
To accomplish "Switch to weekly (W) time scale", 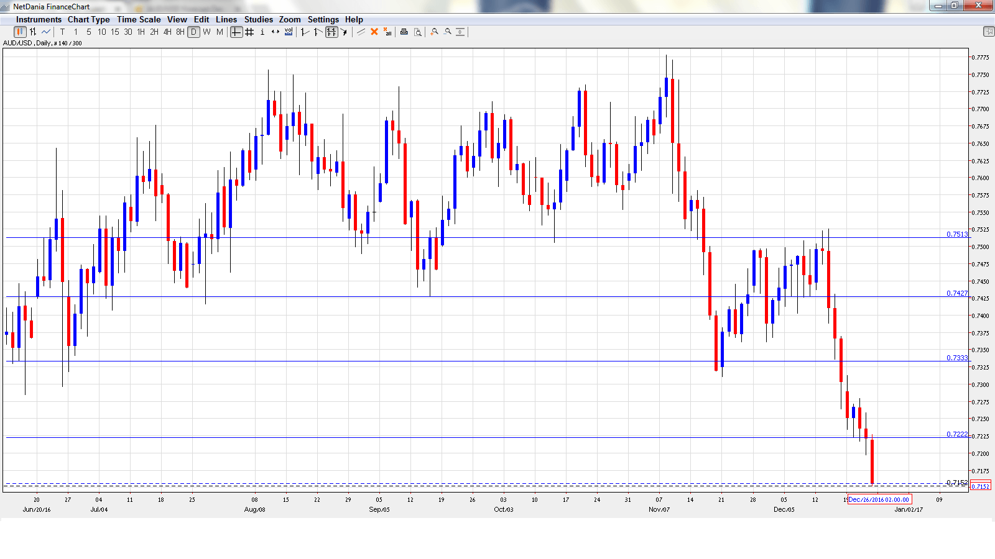I will pos(206,32).
